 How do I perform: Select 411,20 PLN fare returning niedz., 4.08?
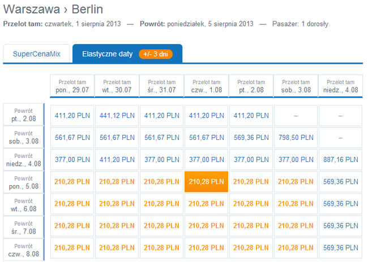coord(117,159)
